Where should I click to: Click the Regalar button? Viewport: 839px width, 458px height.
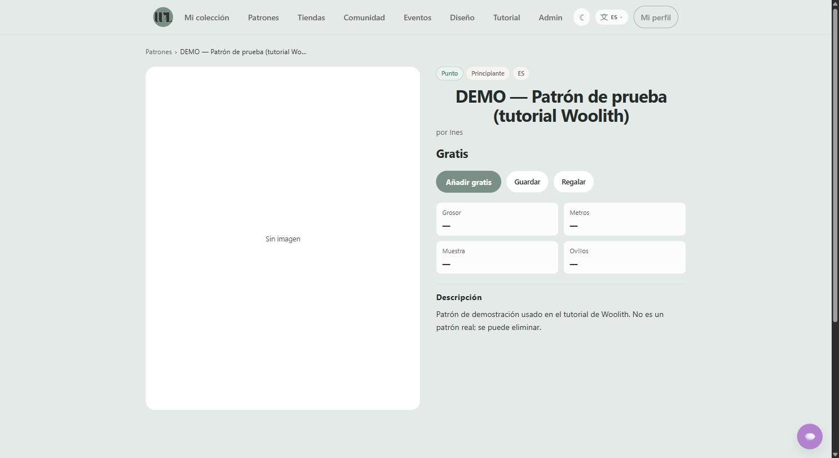[x=573, y=182]
